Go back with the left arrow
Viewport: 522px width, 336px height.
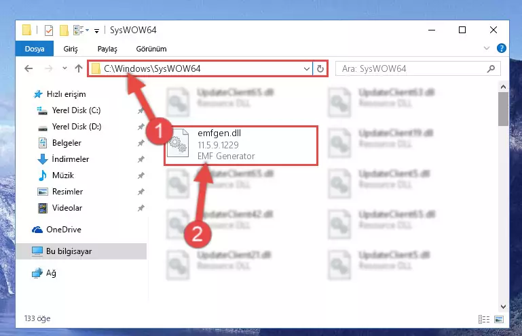point(29,68)
